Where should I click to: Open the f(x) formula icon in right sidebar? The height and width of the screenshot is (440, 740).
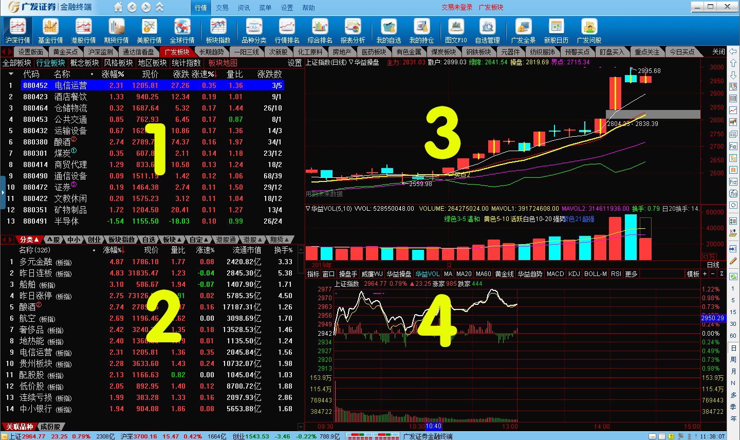click(733, 194)
